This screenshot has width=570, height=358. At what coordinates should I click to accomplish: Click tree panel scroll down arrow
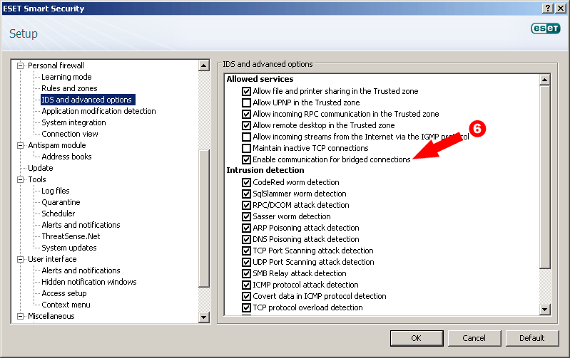[x=204, y=317]
